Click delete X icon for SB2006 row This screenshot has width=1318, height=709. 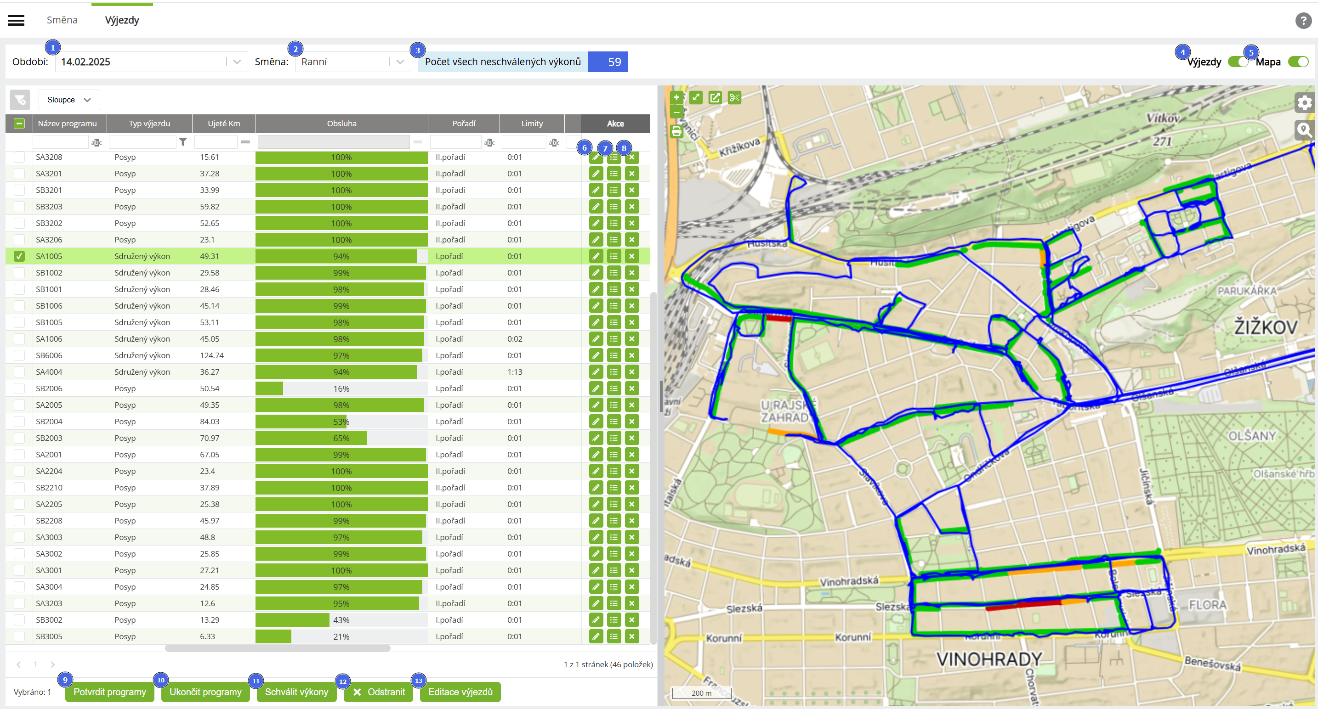(632, 388)
